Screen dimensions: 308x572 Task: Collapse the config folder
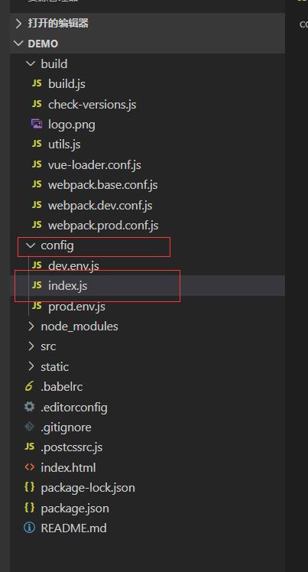[31, 245]
